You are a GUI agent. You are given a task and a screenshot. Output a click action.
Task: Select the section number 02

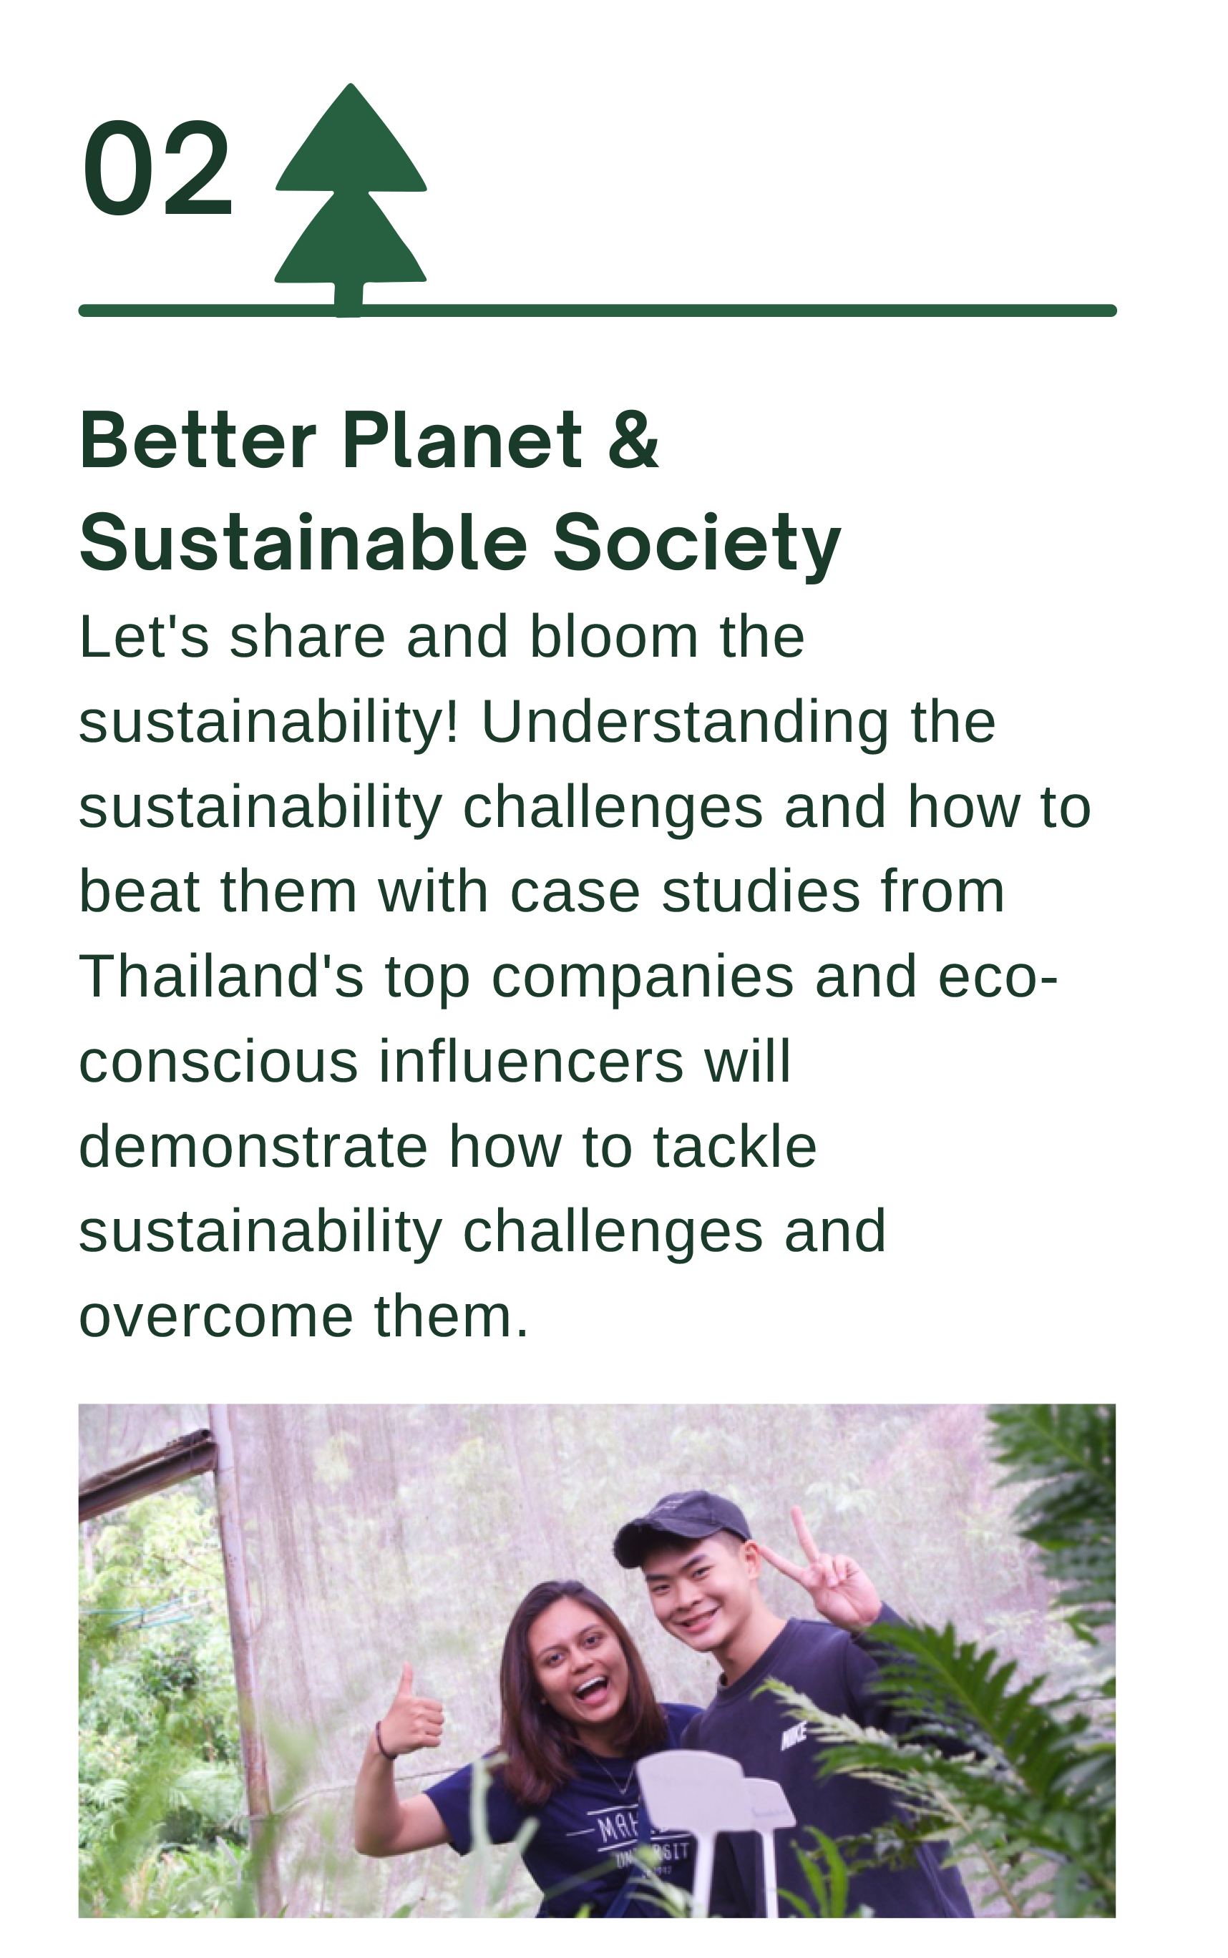[x=157, y=170]
